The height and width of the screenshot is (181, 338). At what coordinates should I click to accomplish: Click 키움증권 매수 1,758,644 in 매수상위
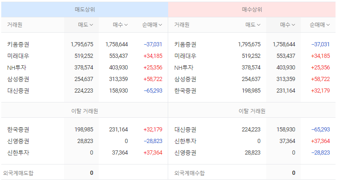[284, 44]
